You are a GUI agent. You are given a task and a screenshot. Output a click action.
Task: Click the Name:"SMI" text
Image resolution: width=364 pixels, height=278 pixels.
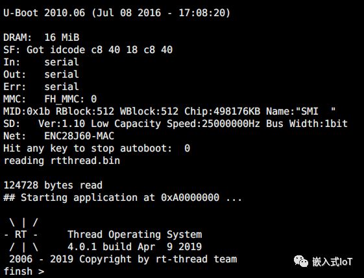click(x=301, y=111)
